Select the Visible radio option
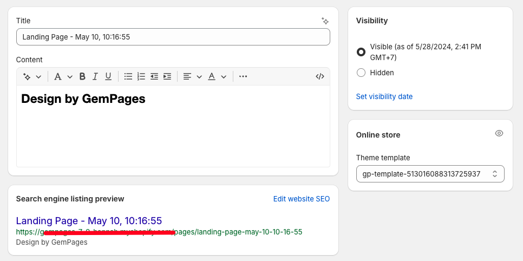This screenshot has width=523, height=261. (361, 52)
